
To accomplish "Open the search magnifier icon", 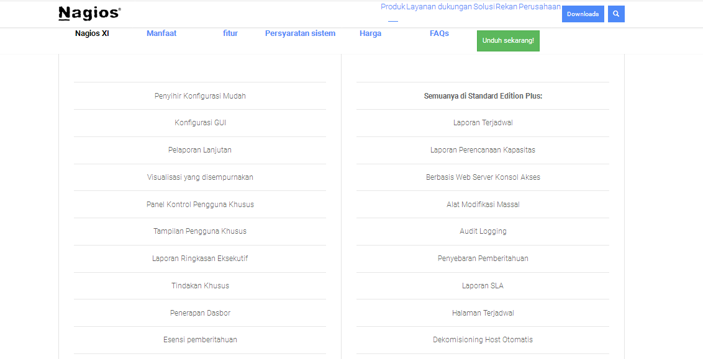I will pos(616,14).
